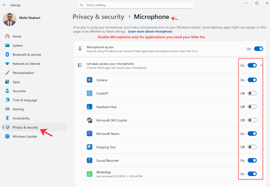Navigate to Privacy & security breadcrumb
The width and height of the screenshot is (270, 187).
(98, 17)
